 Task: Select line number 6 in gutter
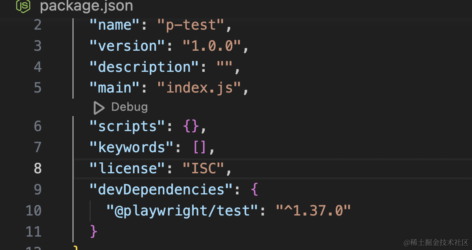tap(37, 126)
